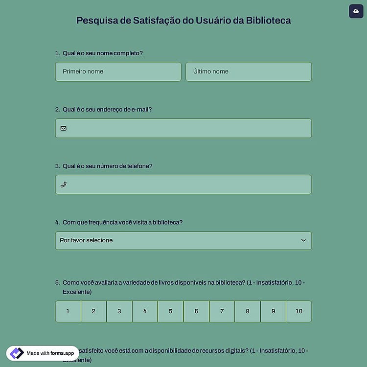Click into the phone number input field
Screen dimensions: 367x367
(183, 184)
